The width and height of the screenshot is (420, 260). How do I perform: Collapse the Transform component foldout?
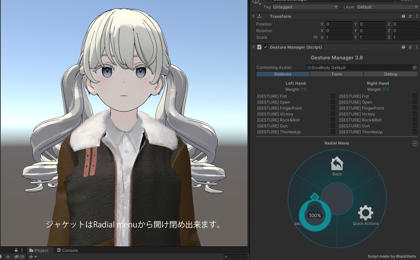(253, 16)
